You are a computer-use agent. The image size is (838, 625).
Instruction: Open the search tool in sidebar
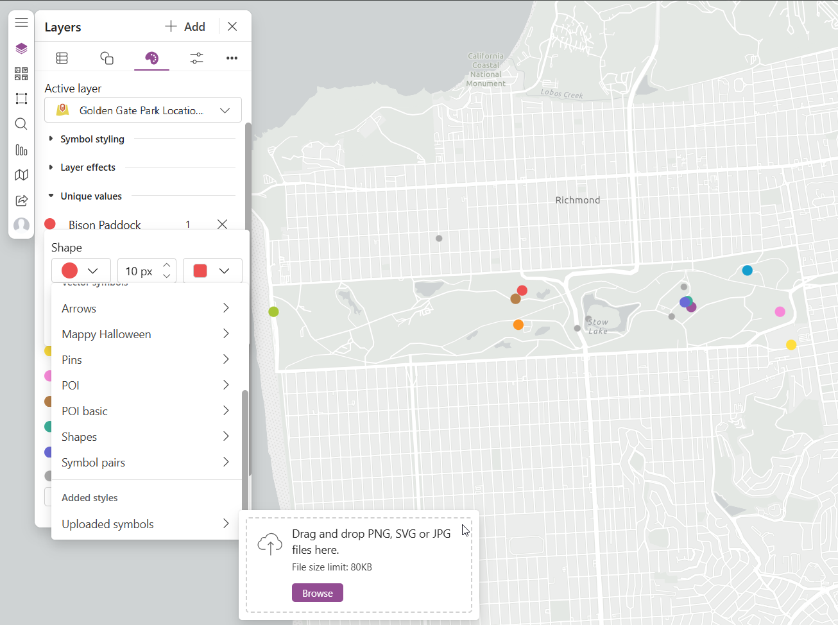click(x=21, y=124)
